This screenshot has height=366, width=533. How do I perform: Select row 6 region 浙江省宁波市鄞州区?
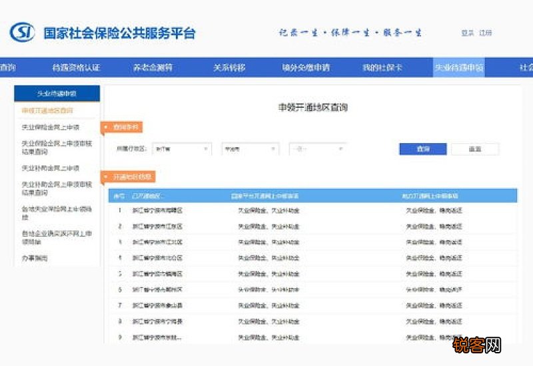click(x=157, y=289)
